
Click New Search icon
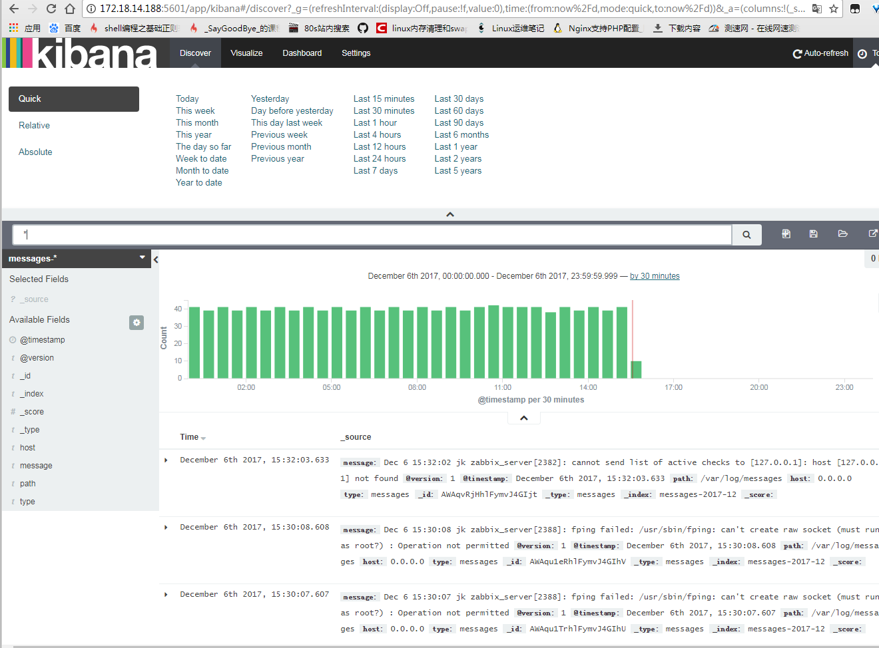[786, 234]
